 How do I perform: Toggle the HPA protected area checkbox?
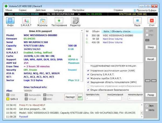coord(88,82)
